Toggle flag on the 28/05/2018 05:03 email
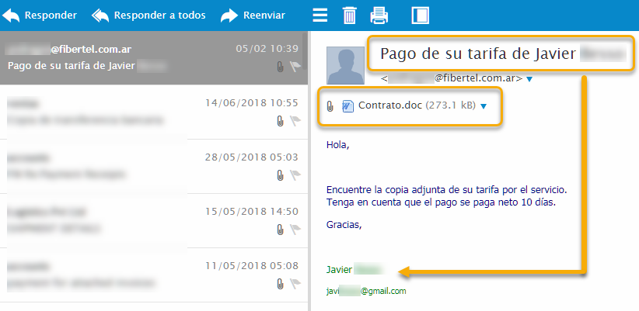Screen dimensions: 639x311 pyautogui.click(x=295, y=175)
